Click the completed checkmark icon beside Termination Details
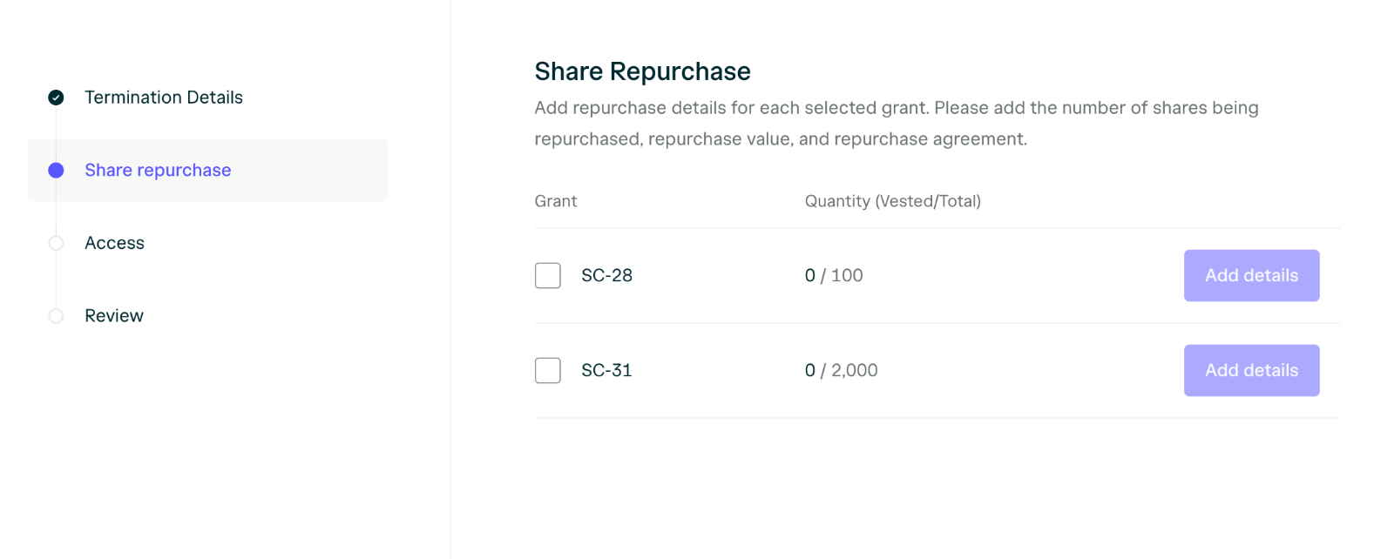Image resolution: width=1394 pixels, height=559 pixels. click(56, 98)
